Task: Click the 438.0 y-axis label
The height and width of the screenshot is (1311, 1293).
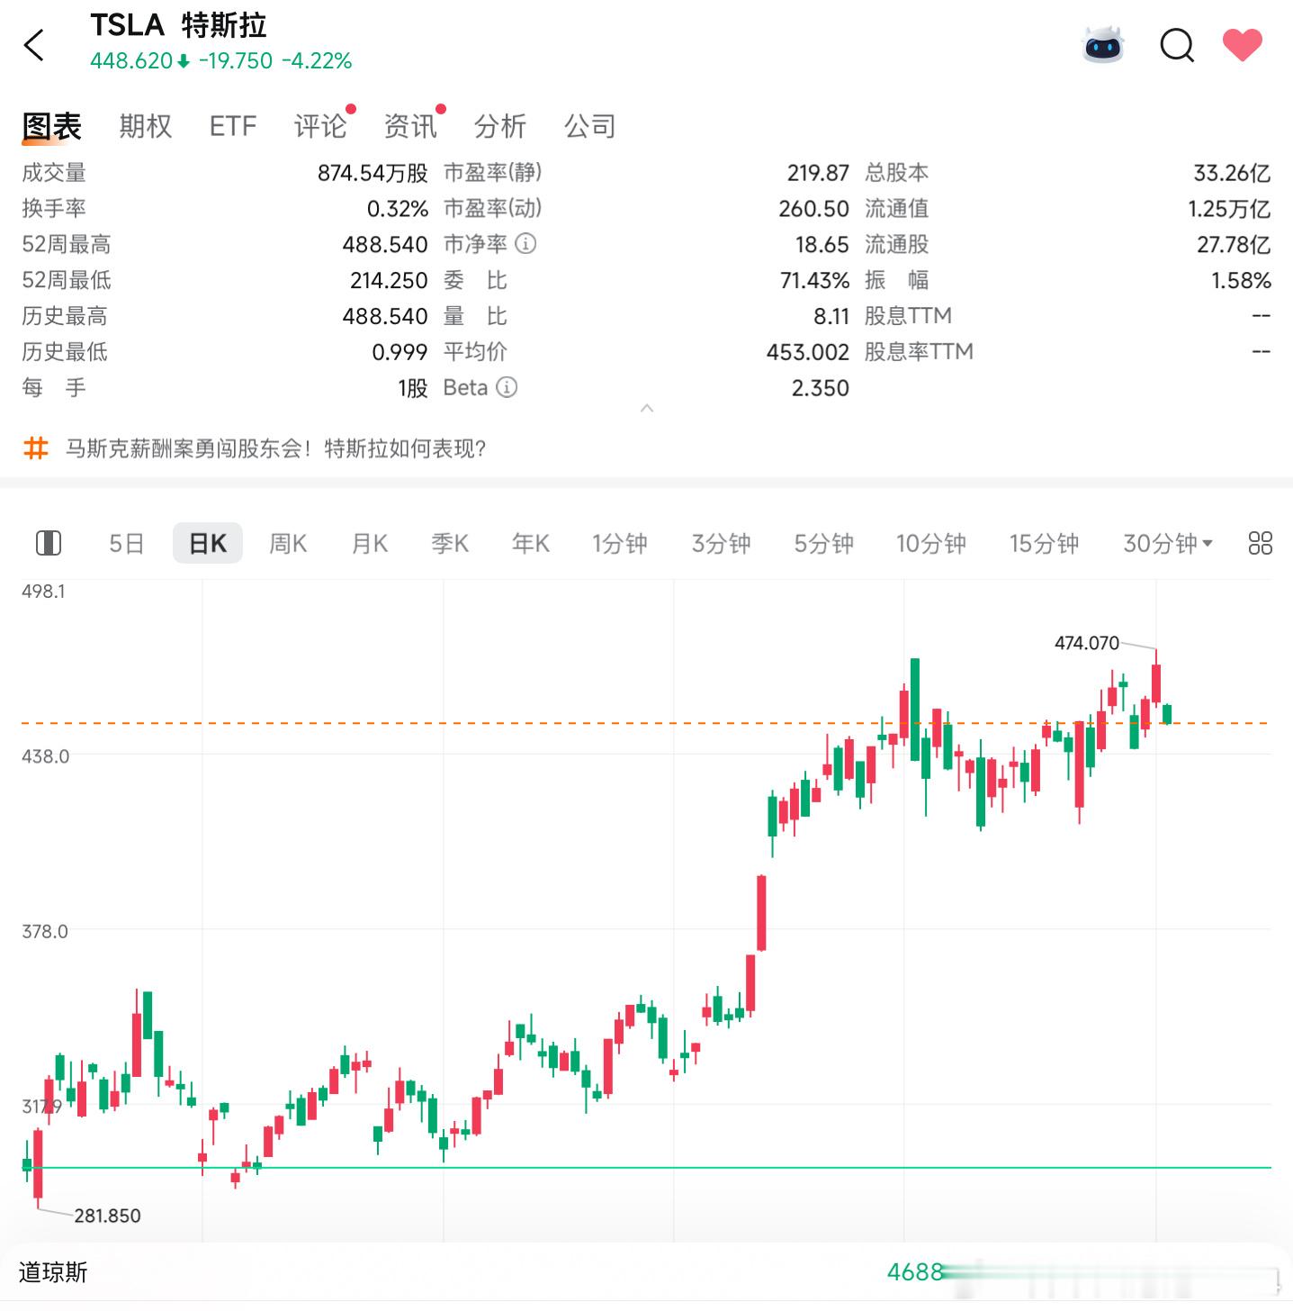Action: coord(45,756)
